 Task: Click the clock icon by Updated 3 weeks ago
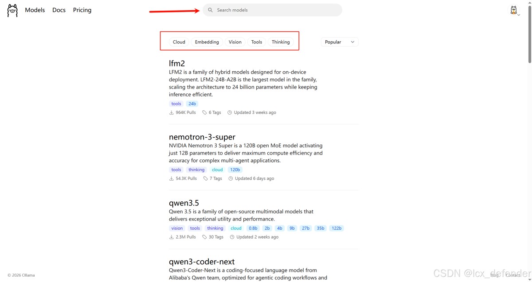click(230, 112)
